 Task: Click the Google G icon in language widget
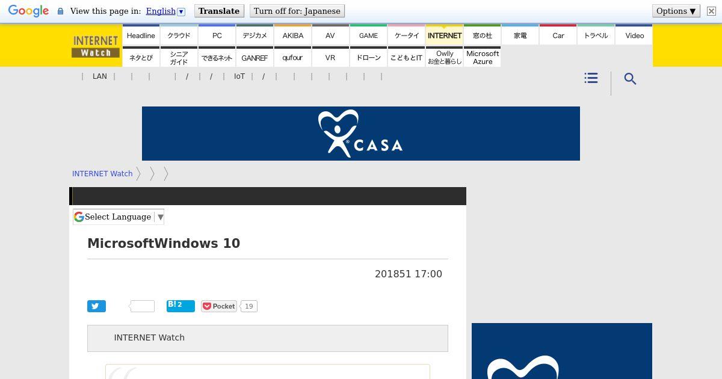tap(79, 217)
